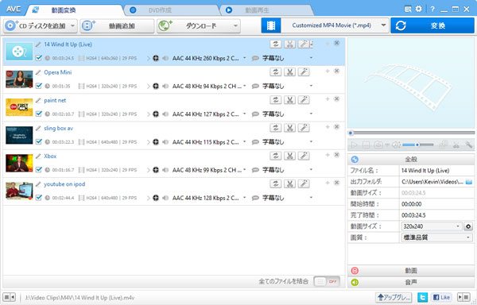Screen dimensions: 477x305
Task: Uncheck the Xbox checkbox
Action: coord(39,169)
